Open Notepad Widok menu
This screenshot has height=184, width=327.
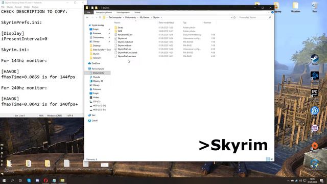click(27, 7)
